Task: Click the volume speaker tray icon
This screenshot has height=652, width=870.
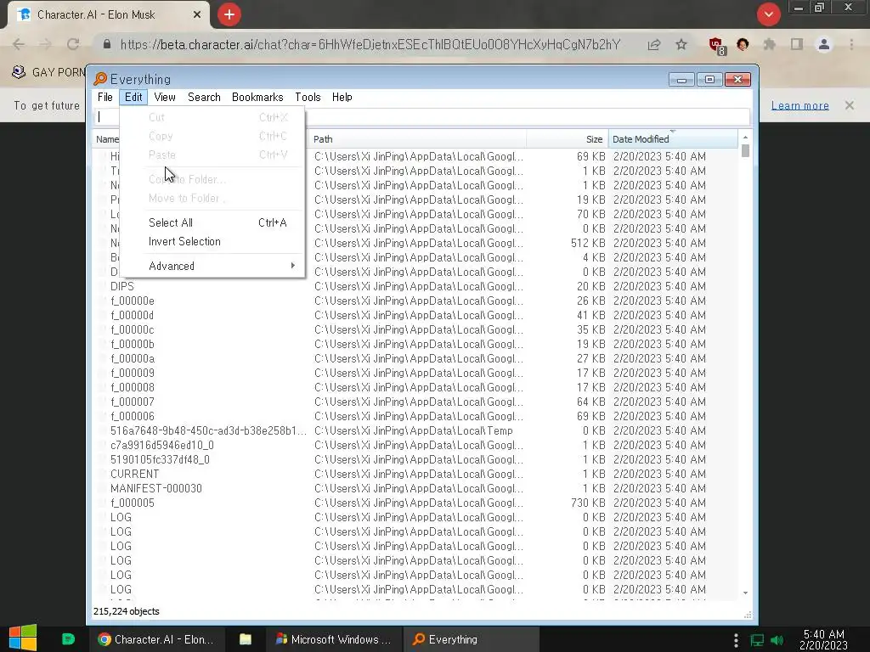Action: (777, 640)
